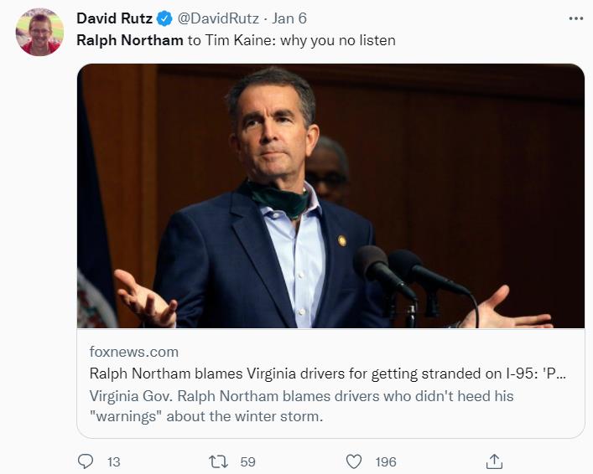Open the article headline about I-95 drivers
593x474 pixels.
click(327, 374)
